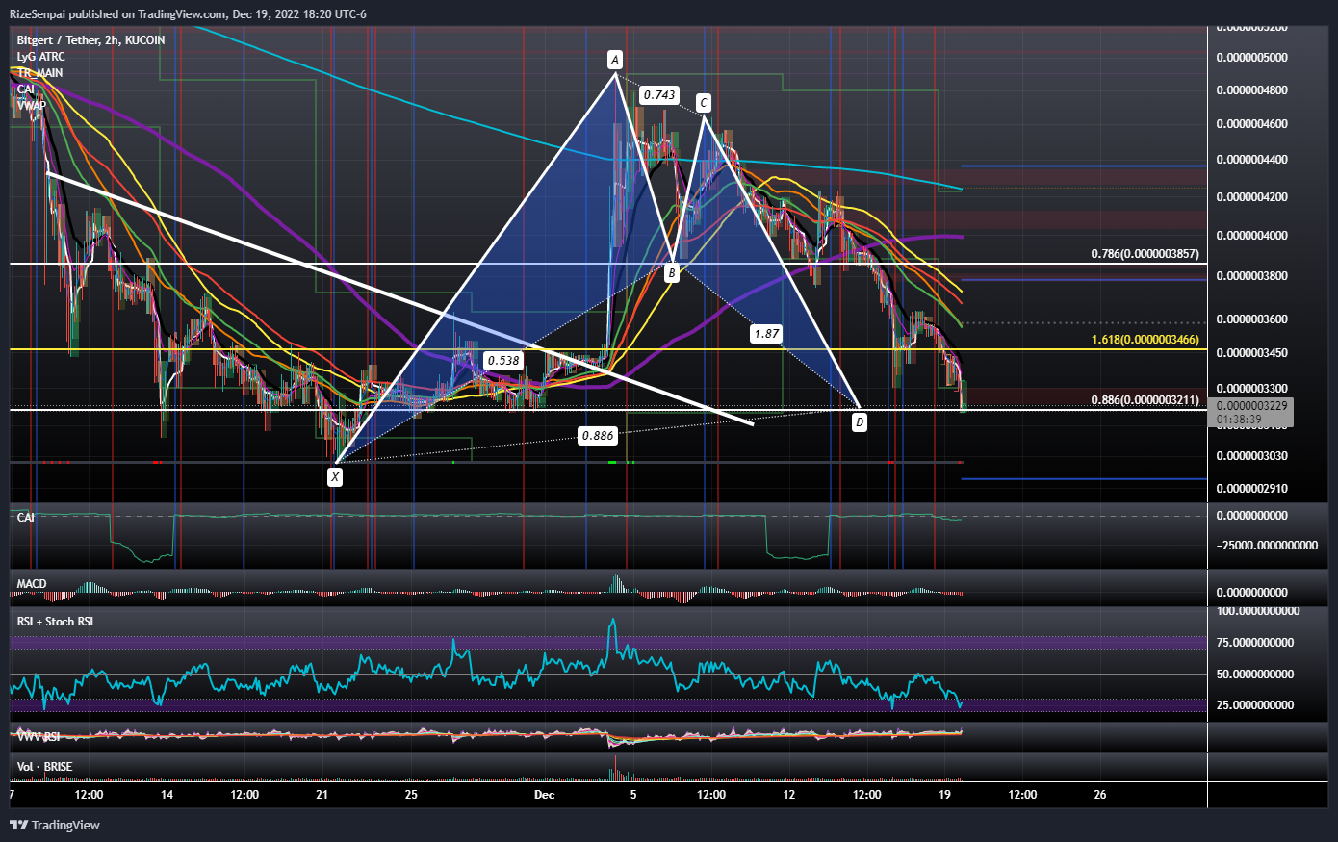The width and height of the screenshot is (1338, 842).
Task: Click pattern point label B
Action: click(672, 273)
